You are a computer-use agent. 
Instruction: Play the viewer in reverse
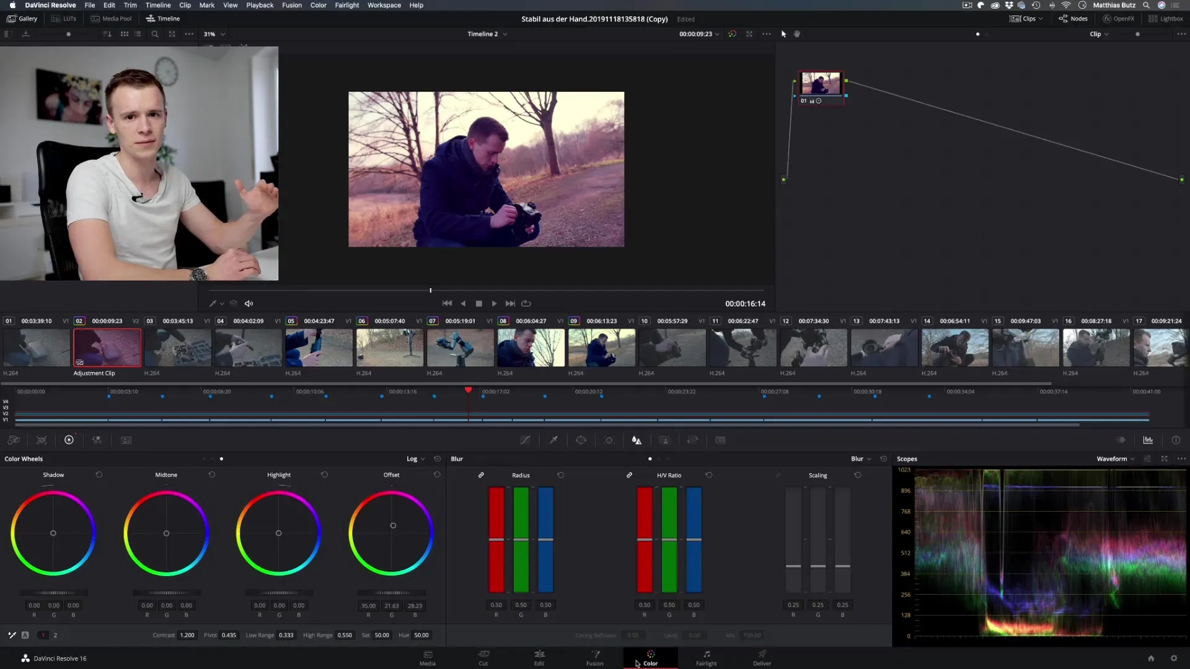coord(463,304)
